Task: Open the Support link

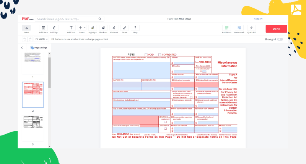Action: (x=258, y=19)
